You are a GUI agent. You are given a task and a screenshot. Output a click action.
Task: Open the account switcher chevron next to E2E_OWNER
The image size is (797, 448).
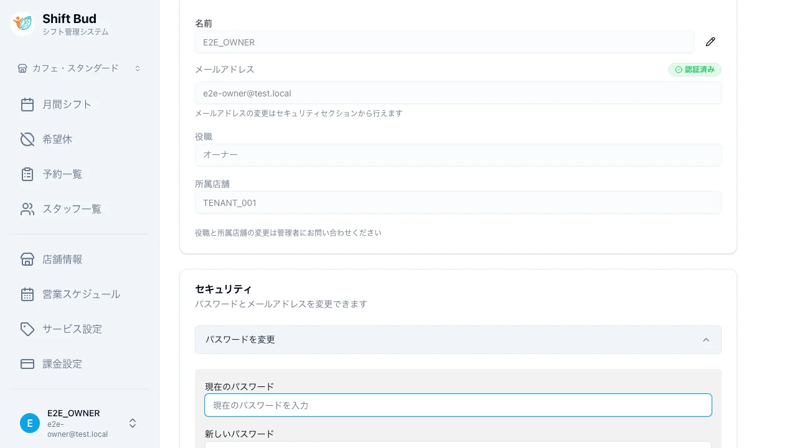tap(133, 423)
